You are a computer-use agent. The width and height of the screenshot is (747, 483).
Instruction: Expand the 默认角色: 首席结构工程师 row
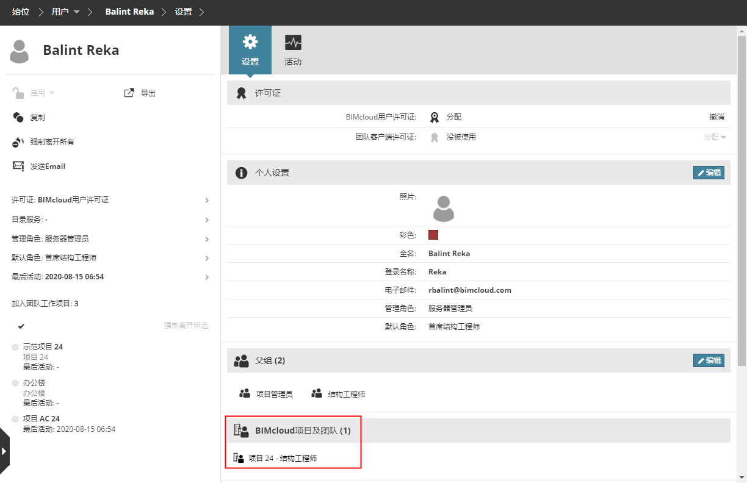coord(110,258)
